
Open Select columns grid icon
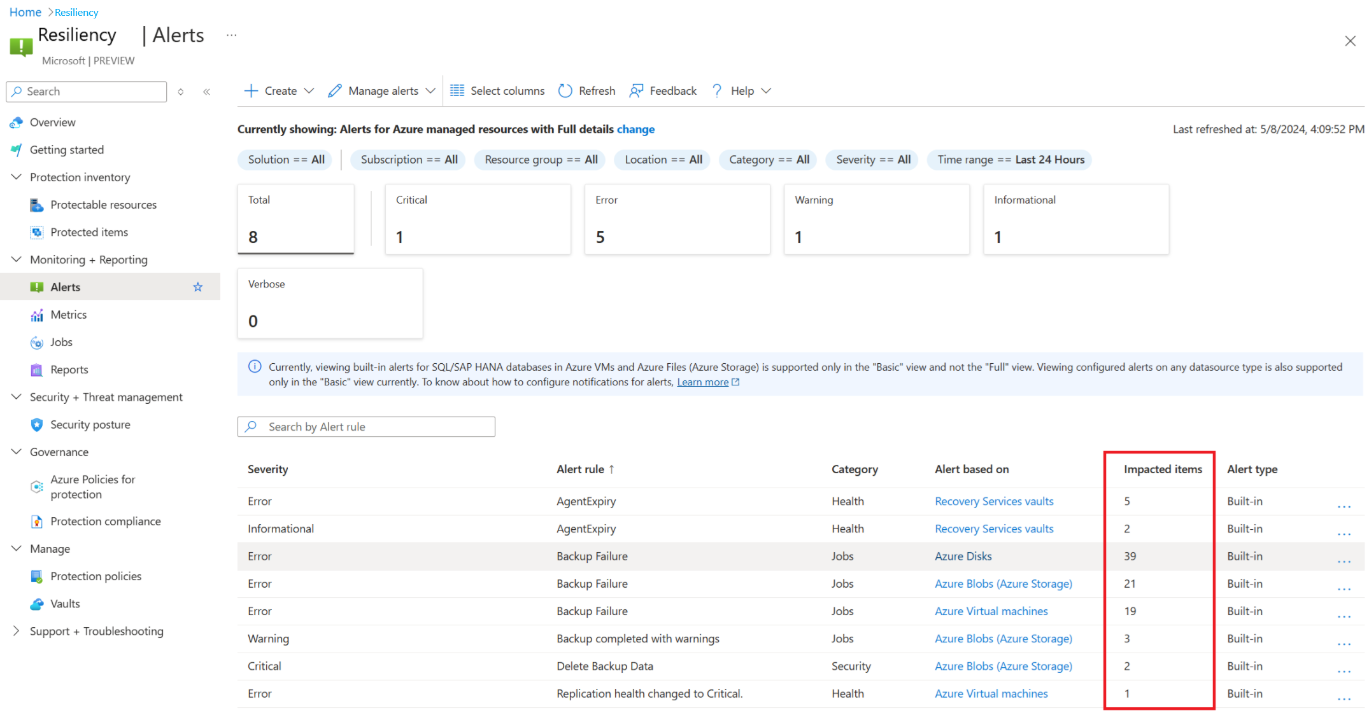[457, 91]
